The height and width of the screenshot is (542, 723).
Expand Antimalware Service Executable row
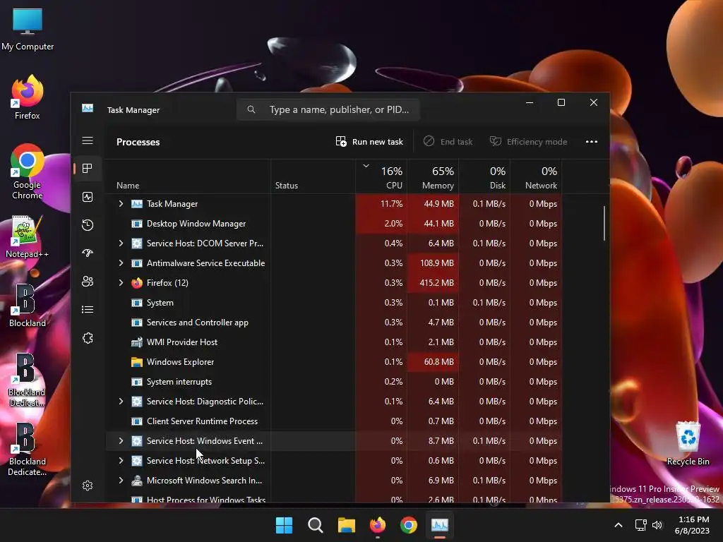tap(121, 263)
